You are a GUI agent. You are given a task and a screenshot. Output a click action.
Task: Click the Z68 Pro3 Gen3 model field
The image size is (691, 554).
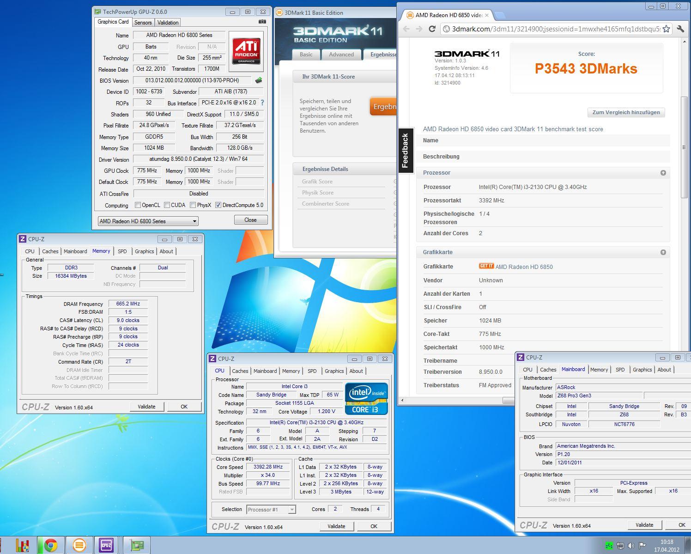pyautogui.click(x=599, y=396)
